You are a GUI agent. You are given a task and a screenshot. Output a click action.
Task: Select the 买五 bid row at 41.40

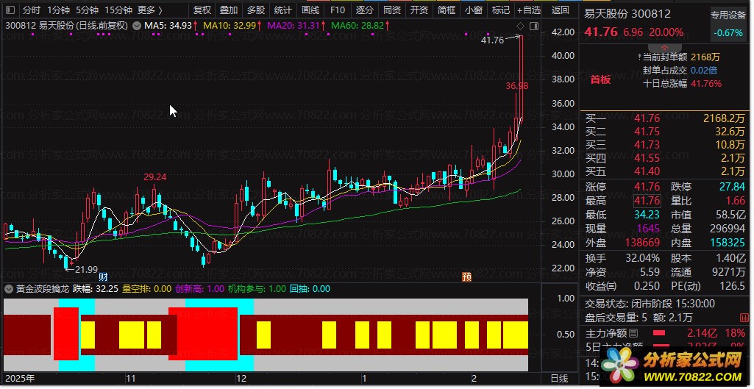665,171
